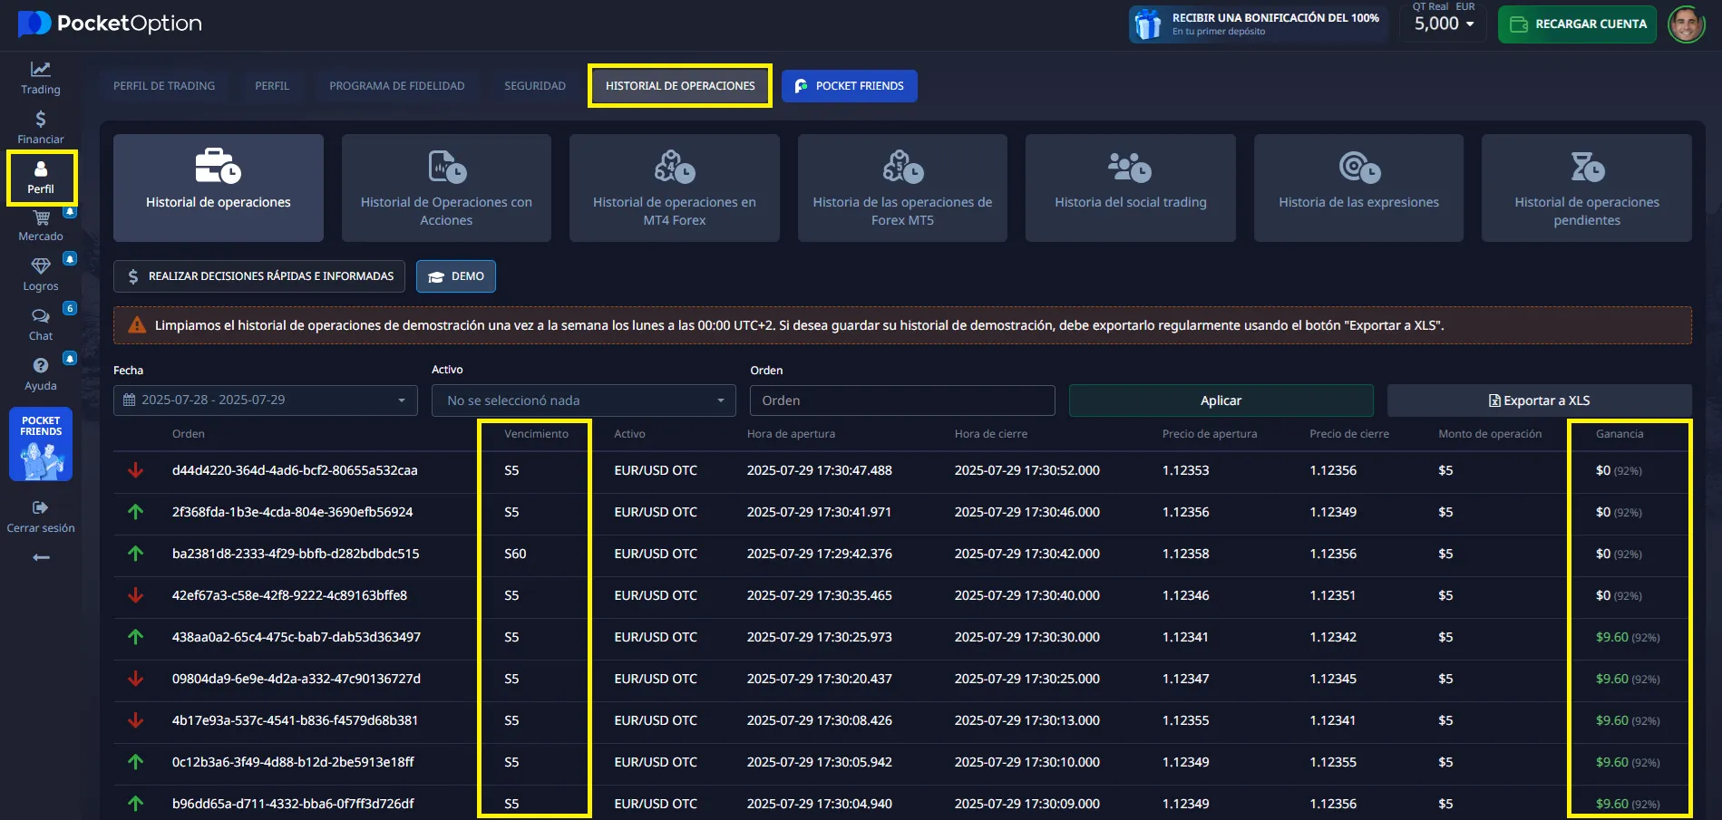Open the Chat bubble sidebar icon

pyautogui.click(x=41, y=315)
